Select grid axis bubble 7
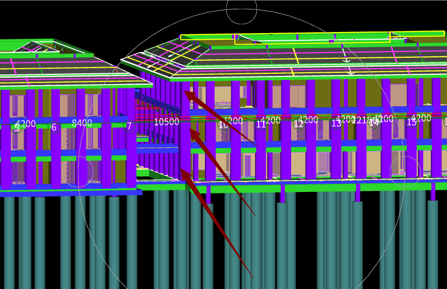447x289 pixels. pos(129,126)
